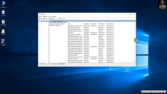Click the pause icon at the recorder bar's end
The height and width of the screenshot is (94, 167).
[165, 92]
